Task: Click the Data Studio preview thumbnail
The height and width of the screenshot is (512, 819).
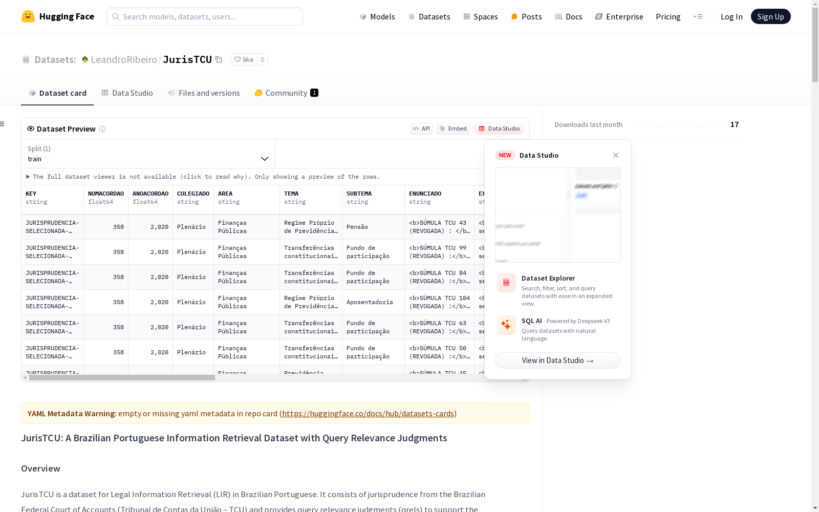Action: point(558,215)
